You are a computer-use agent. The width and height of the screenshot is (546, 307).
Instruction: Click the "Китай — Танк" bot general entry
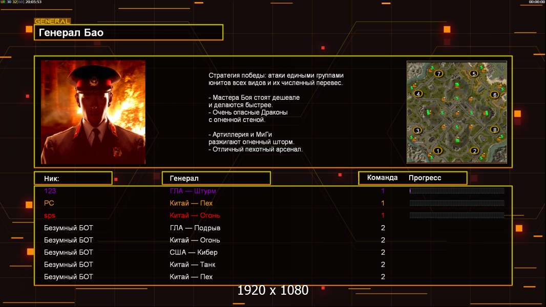[x=193, y=265]
